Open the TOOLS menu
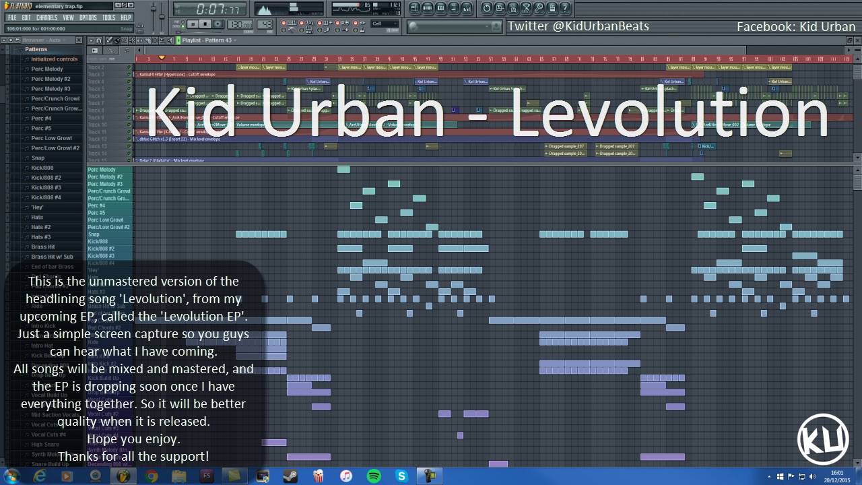Image resolution: width=862 pixels, height=485 pixels. 108,18
